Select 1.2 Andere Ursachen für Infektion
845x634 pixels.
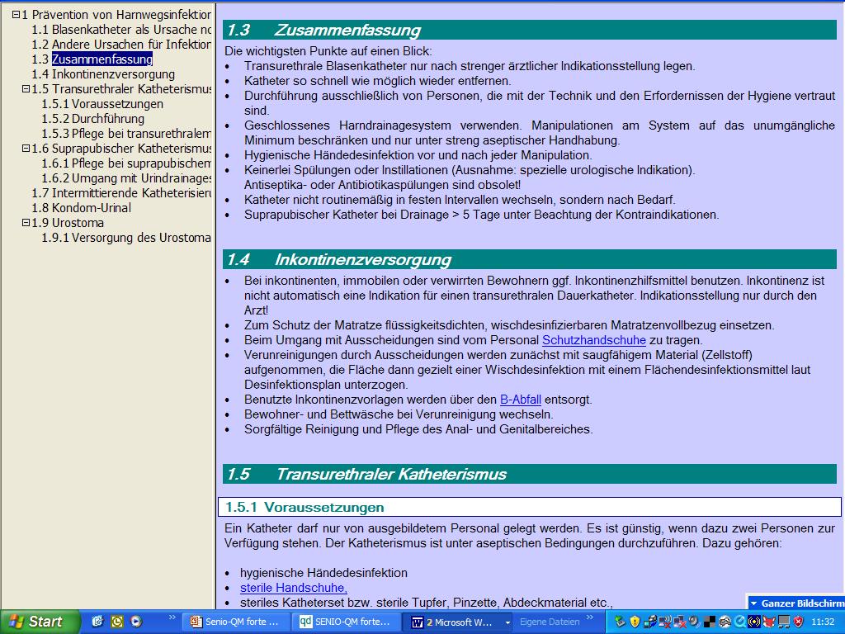point(121,45)
